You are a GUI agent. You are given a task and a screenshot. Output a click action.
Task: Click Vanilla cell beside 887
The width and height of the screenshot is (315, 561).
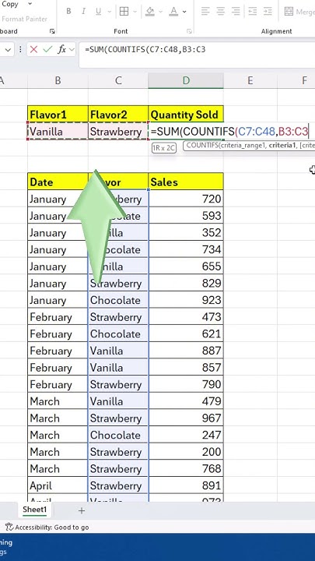pyautogui.click(x=118, y=351)
